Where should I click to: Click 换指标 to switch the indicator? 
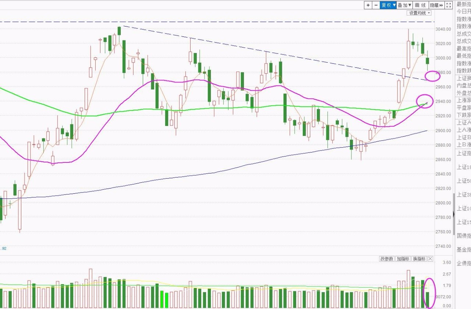click(x=419, y=259)
